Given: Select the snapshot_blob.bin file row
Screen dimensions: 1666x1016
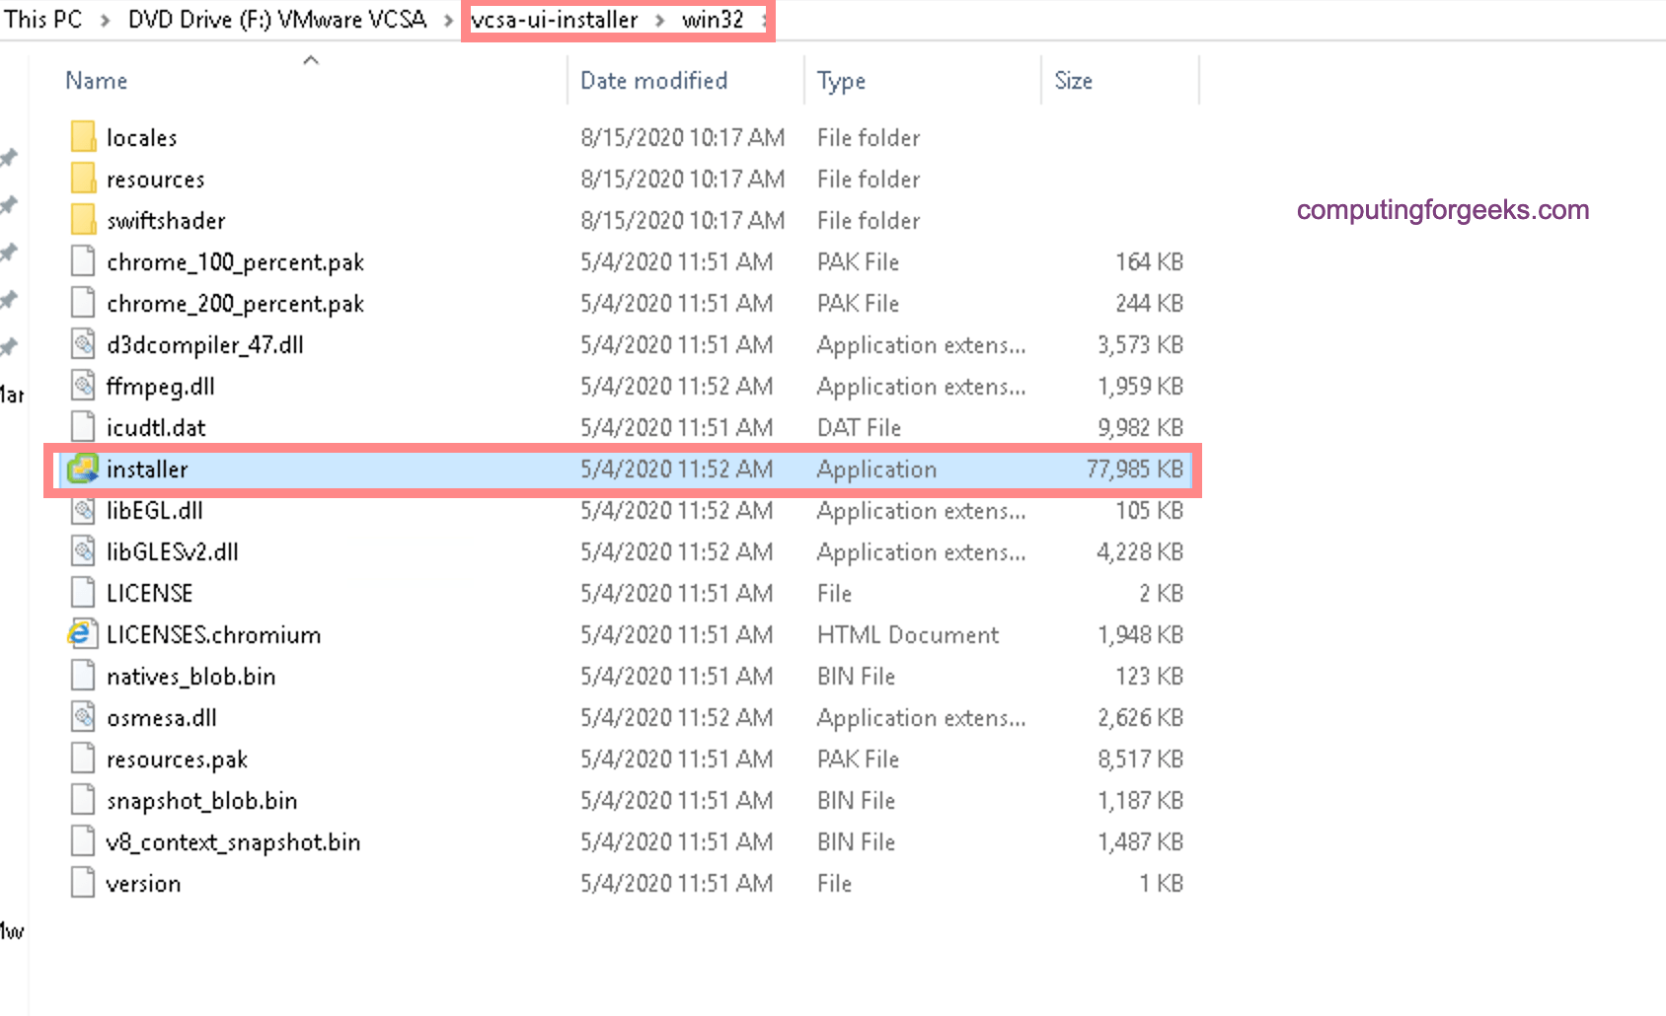Looking at the screenshot, I should pyautogui.click(x=202, y=799).
